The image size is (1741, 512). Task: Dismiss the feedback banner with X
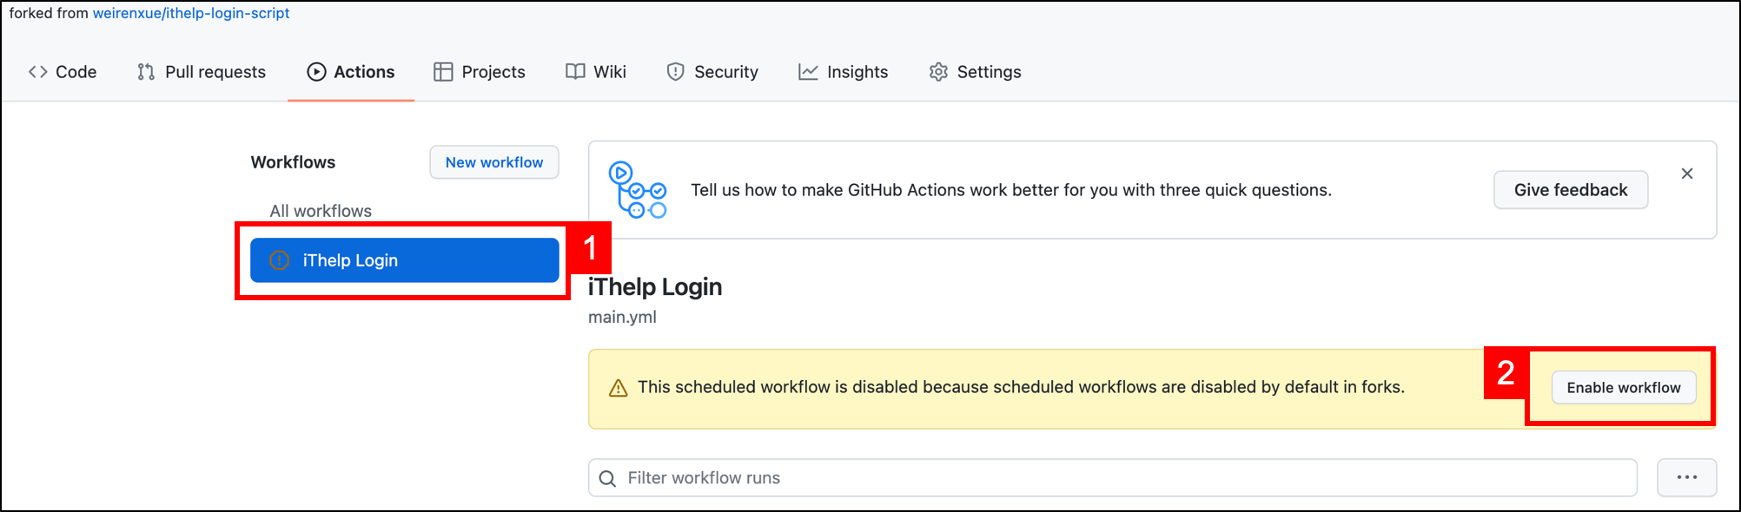tap(1686, 174)
